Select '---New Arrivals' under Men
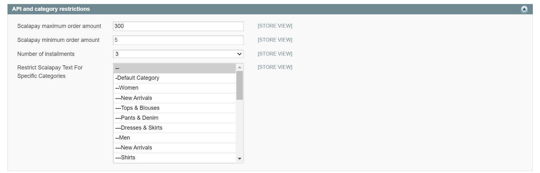 pos(175,148)
